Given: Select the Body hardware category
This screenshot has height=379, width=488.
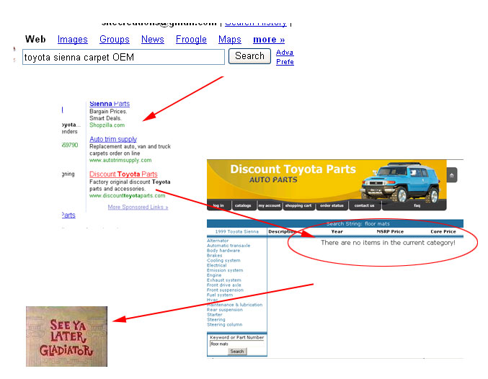Looking at the screenshot, I should (x=223, y=251).
